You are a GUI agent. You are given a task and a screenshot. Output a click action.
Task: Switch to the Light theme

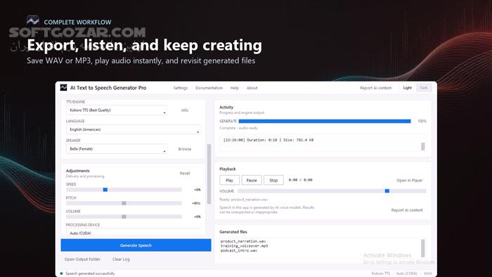(407, 88)
